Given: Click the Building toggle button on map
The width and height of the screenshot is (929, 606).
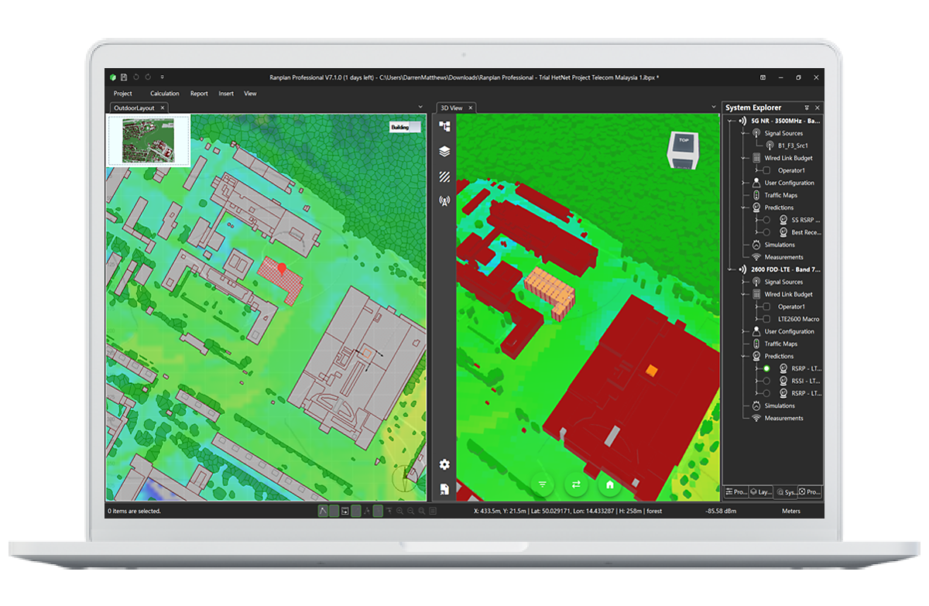Looking at the screenshot, I should (x=405, y=127).
